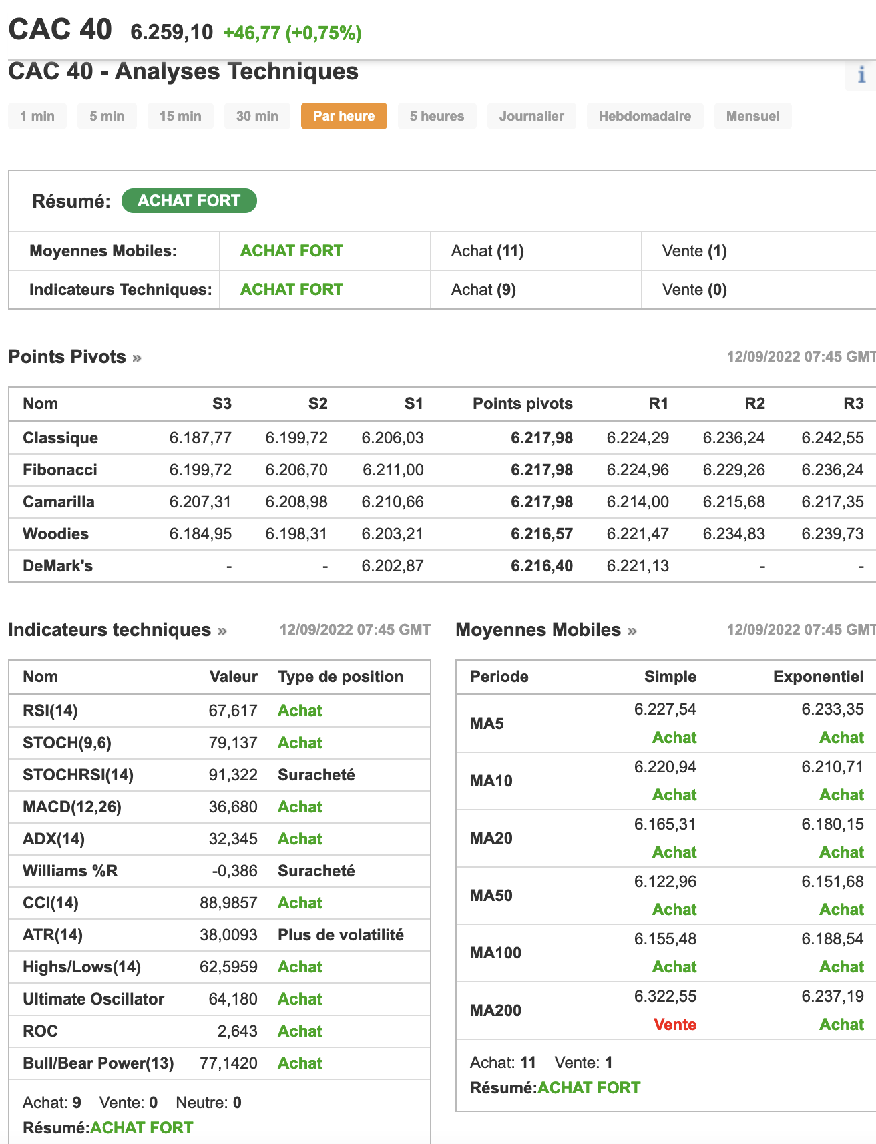Viewport: 876px width, 1144px height.
Task: Click MA5 exponential value 6.233,35
Action: [833, 709]
